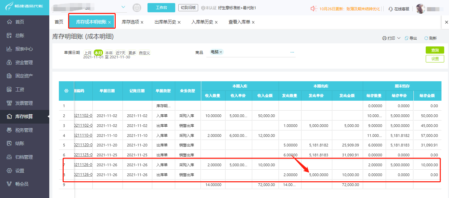Open 发票管理 module

tap(24, 103)
